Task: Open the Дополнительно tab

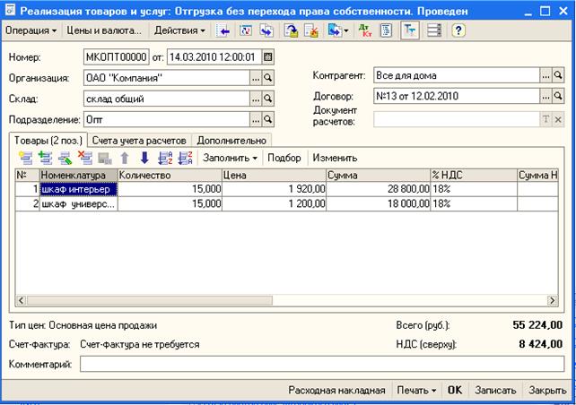Action: [x=231, y=141]
